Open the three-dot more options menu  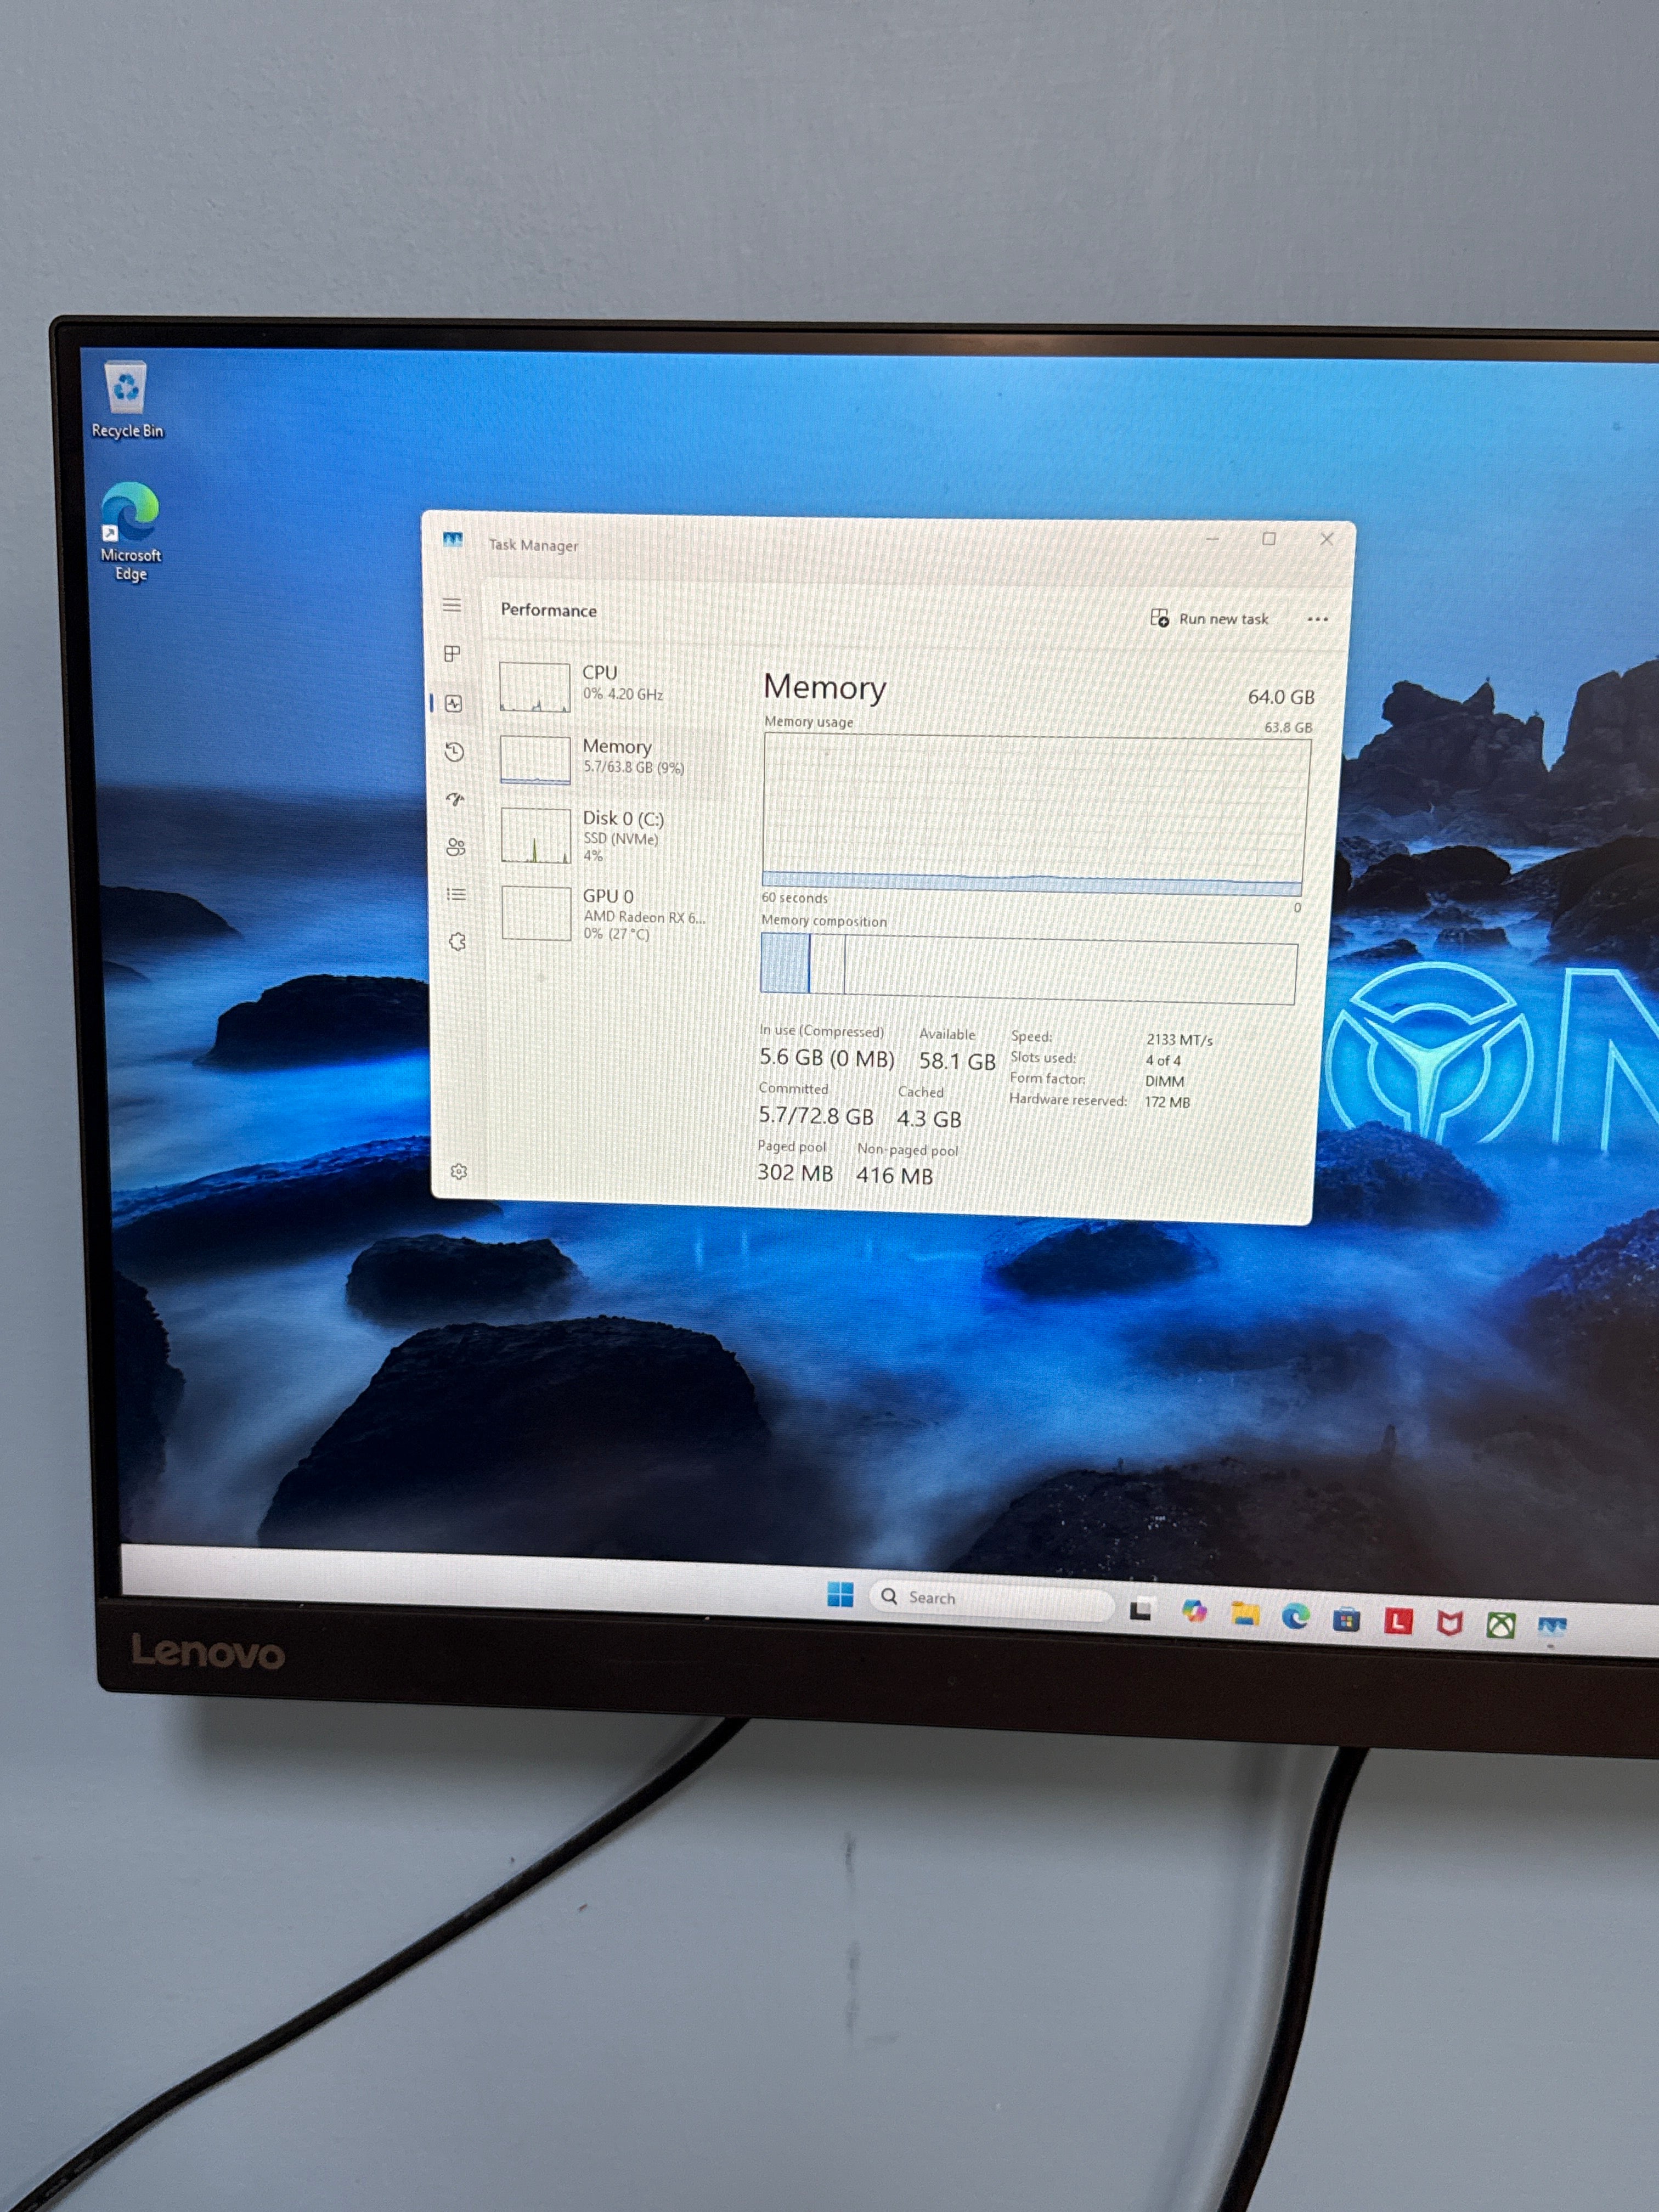point(1317,619)
